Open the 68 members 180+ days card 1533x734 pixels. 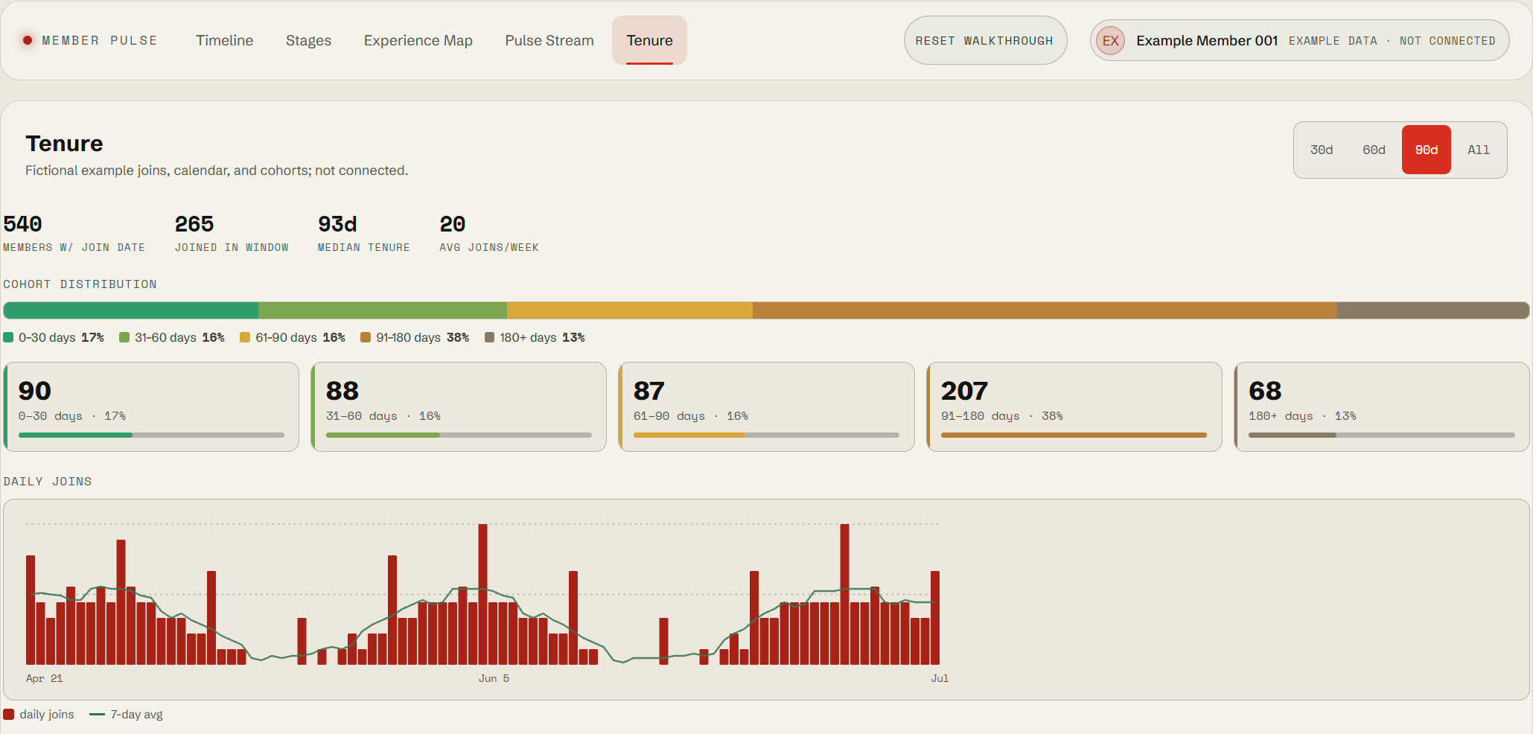[x=1382, y=406]
